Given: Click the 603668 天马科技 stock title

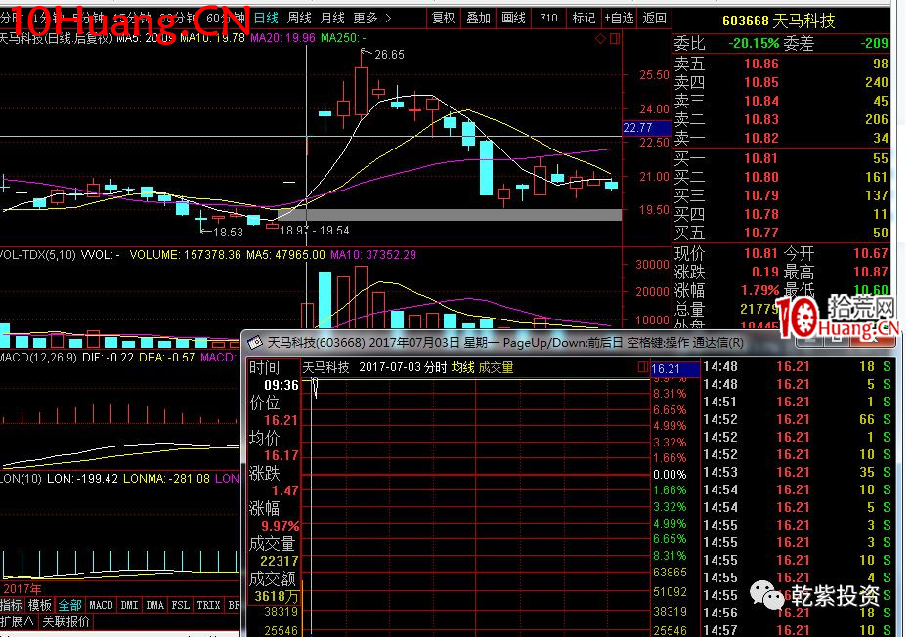Looking at the screenshot, I should pos(778,21).
